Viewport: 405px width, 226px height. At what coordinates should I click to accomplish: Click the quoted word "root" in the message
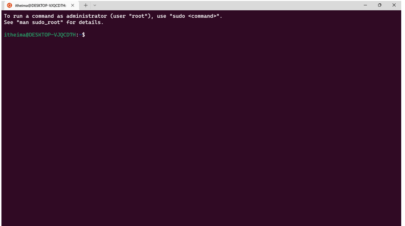tap(138, 16)
